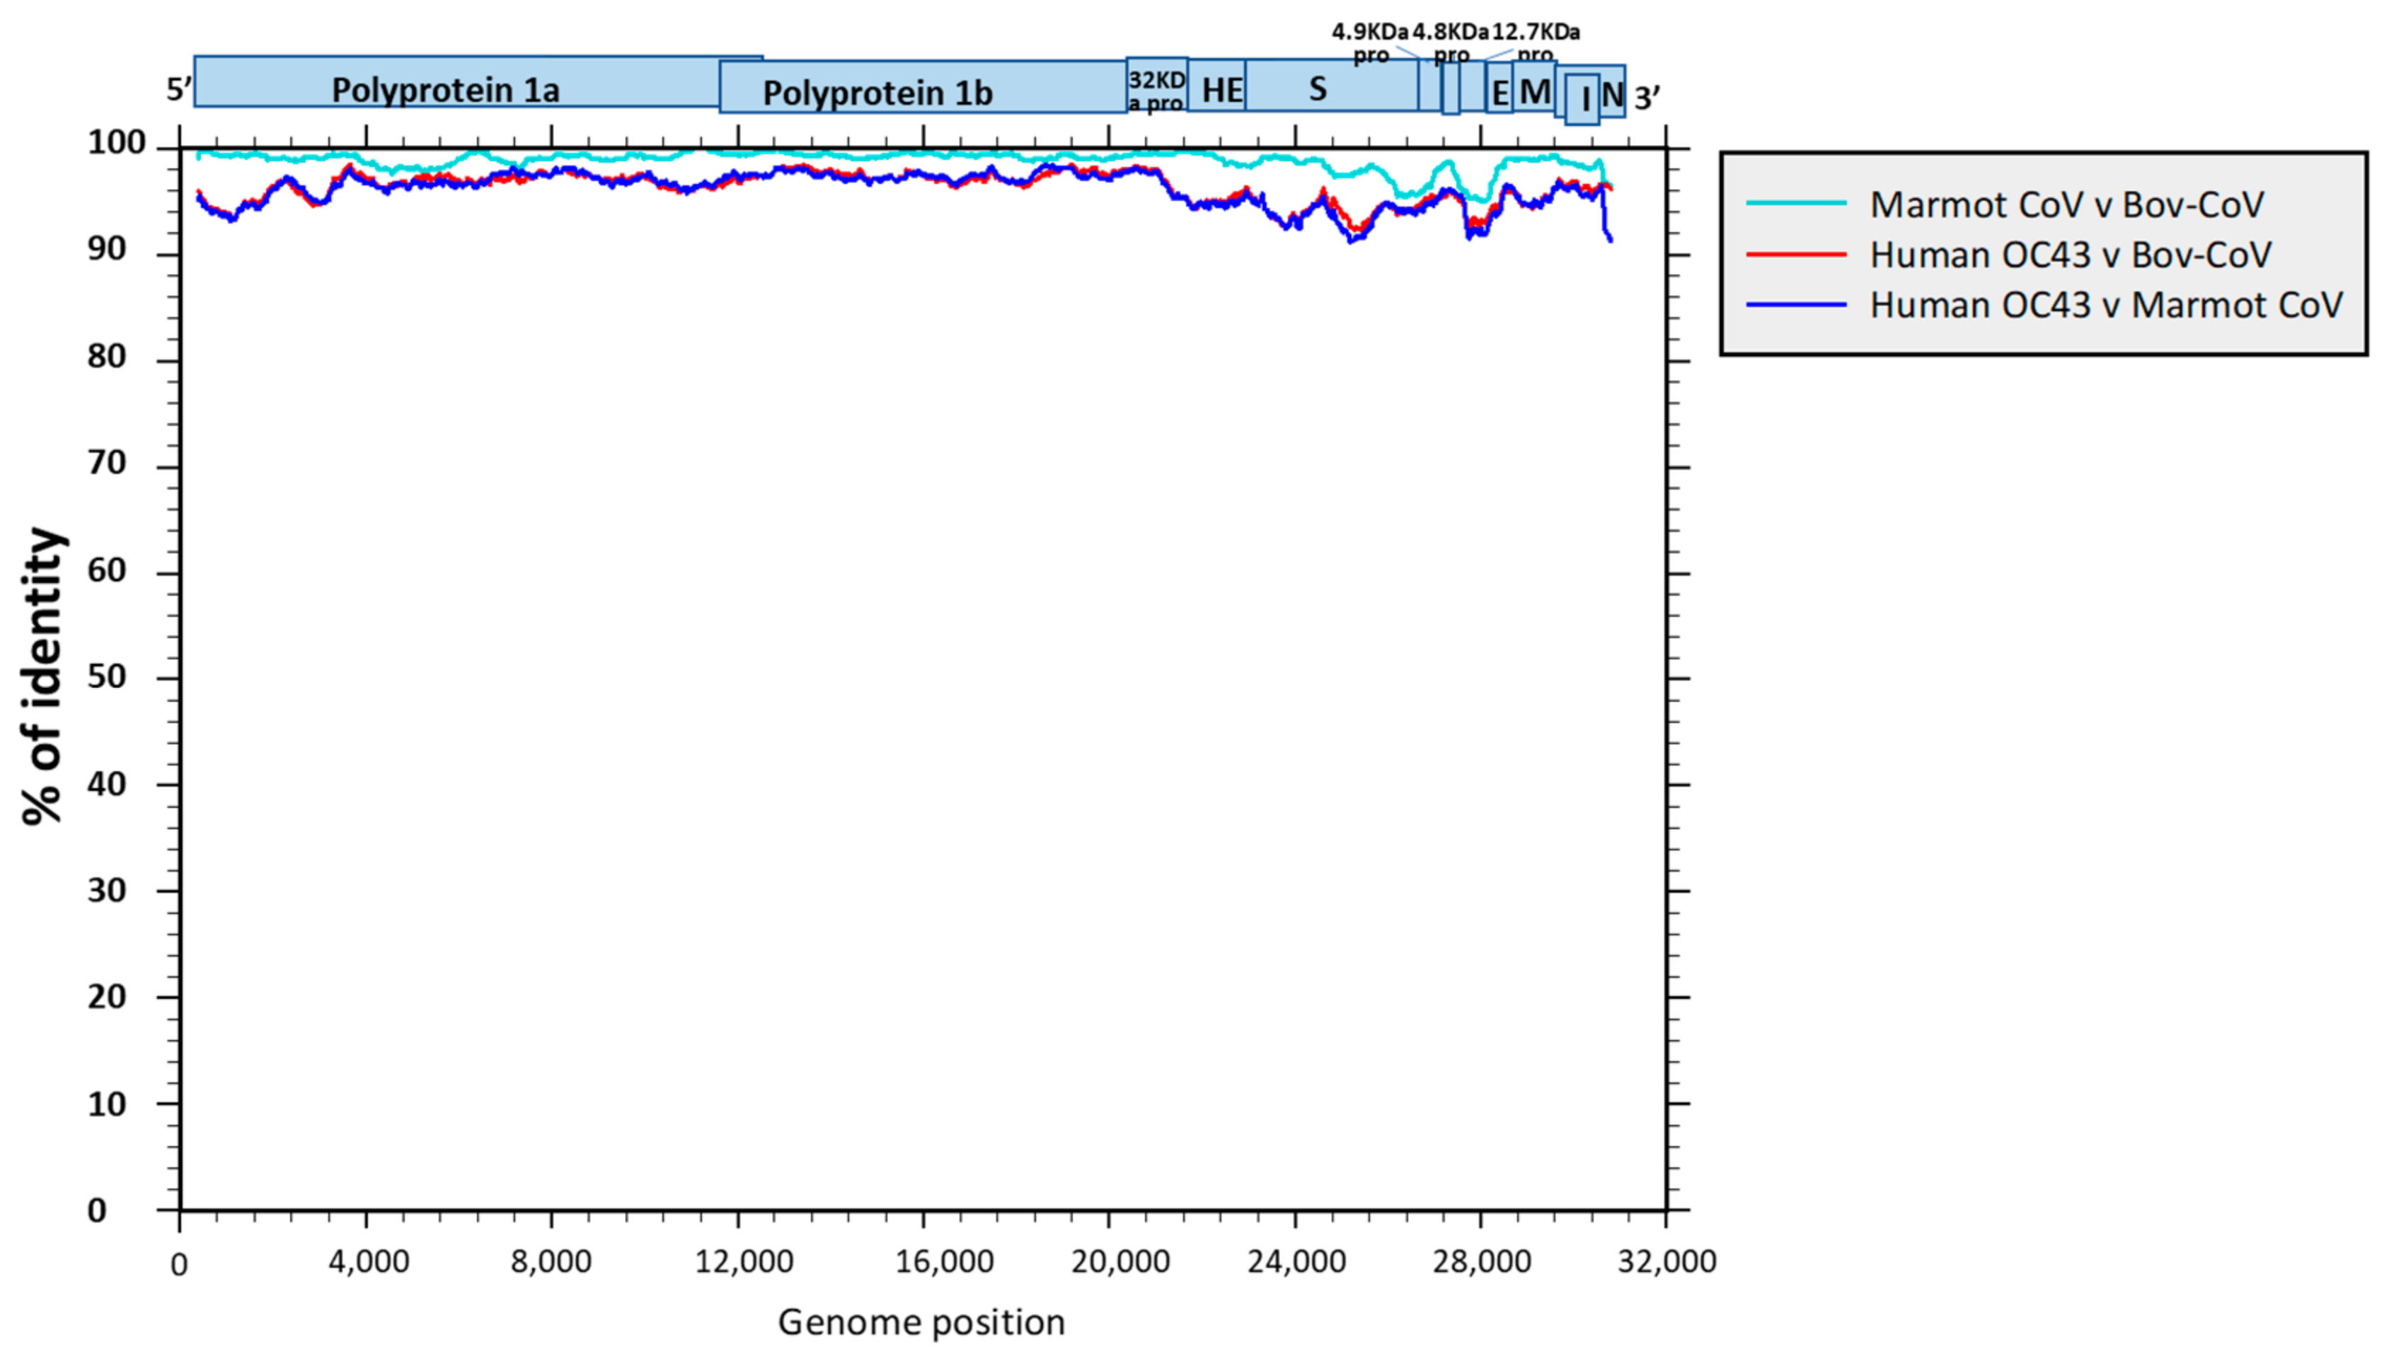Click the 28,000 x-axis tick label
This screenshot has height=1364, width=2389.
coord(1480,1262)
